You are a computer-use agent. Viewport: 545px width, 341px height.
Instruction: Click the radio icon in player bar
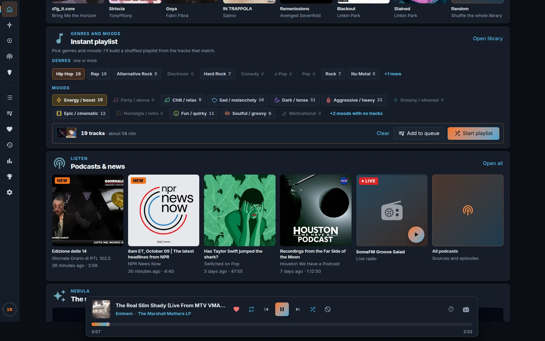pyautogui.click(x=466, y=309)
